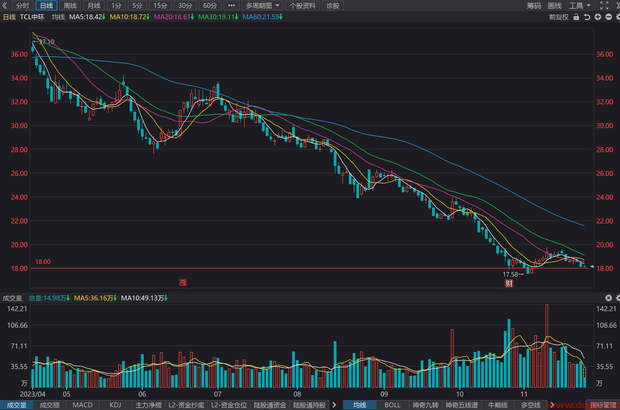Click volume MA10:49.13万 label

[144, 298]
